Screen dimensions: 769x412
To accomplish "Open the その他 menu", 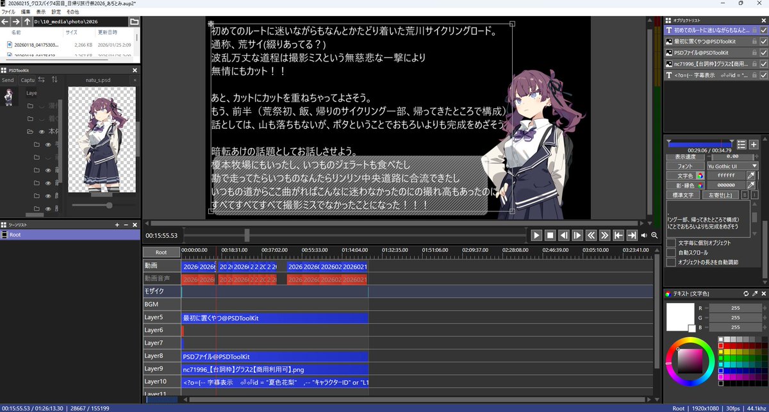I will coord(73,12).
